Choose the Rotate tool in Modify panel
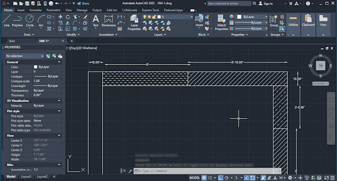 tap(68, 17)
